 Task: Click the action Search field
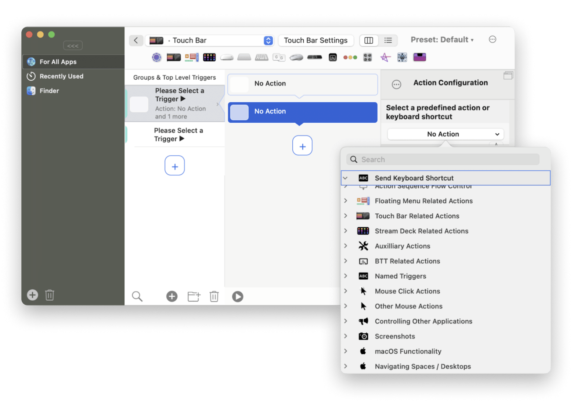(443, 159)
